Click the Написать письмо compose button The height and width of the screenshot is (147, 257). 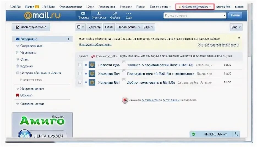pos(31,27)
